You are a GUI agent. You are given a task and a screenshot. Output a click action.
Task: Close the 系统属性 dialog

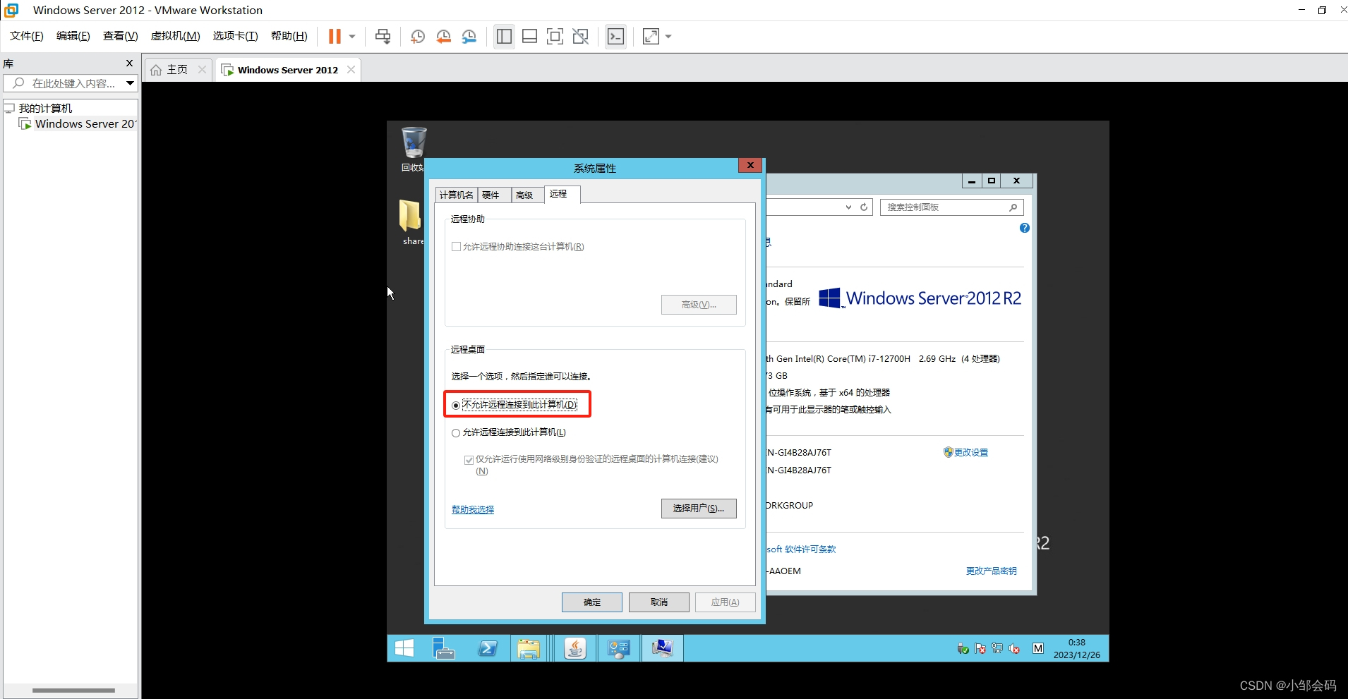pos(750,165)
